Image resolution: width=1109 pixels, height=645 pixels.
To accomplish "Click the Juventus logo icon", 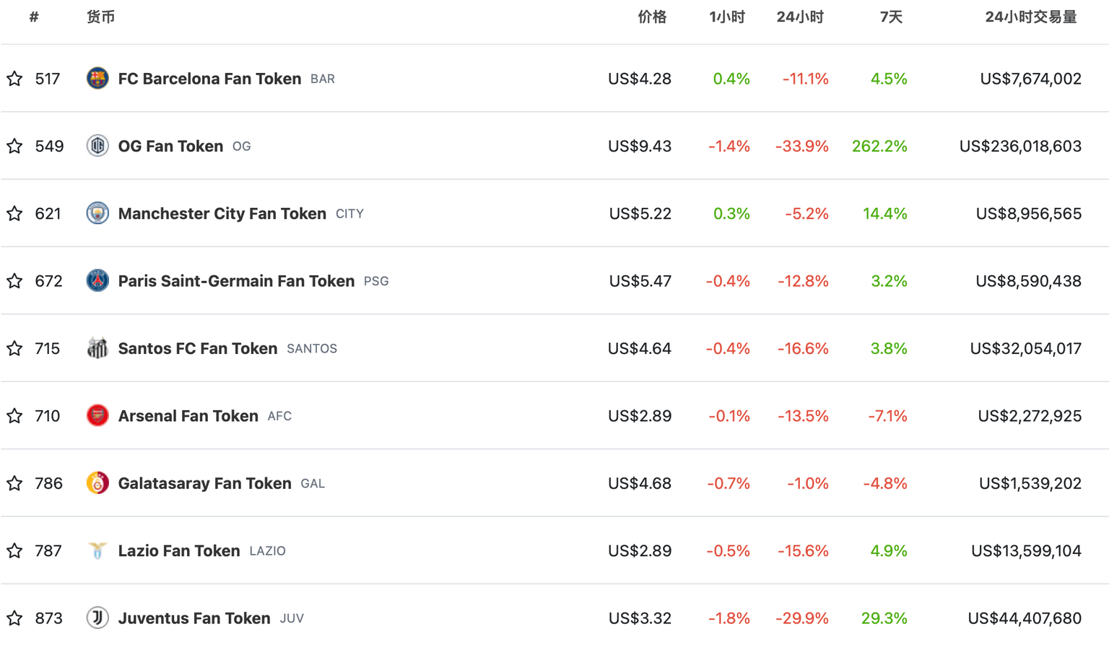I will 97,618.
